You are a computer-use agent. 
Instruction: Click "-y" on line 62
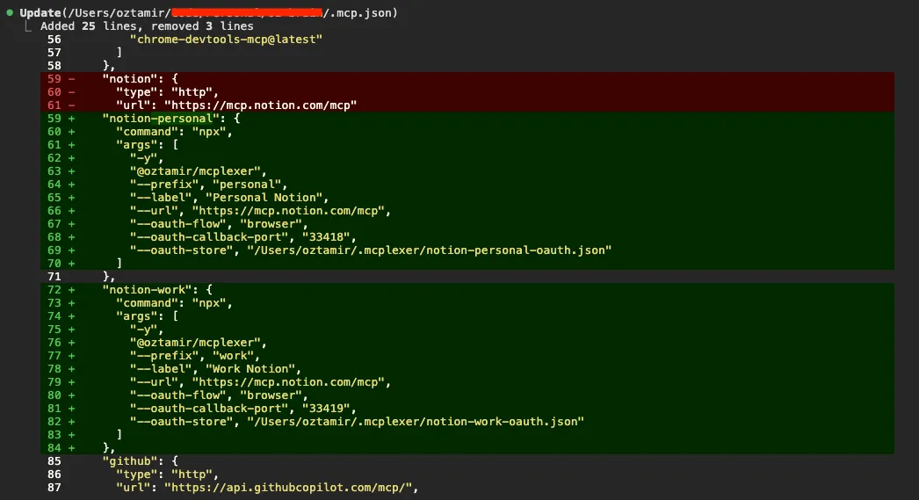(147, 157)
